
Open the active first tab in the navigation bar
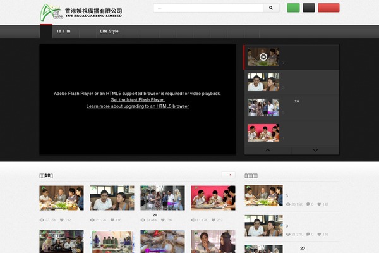46,31
